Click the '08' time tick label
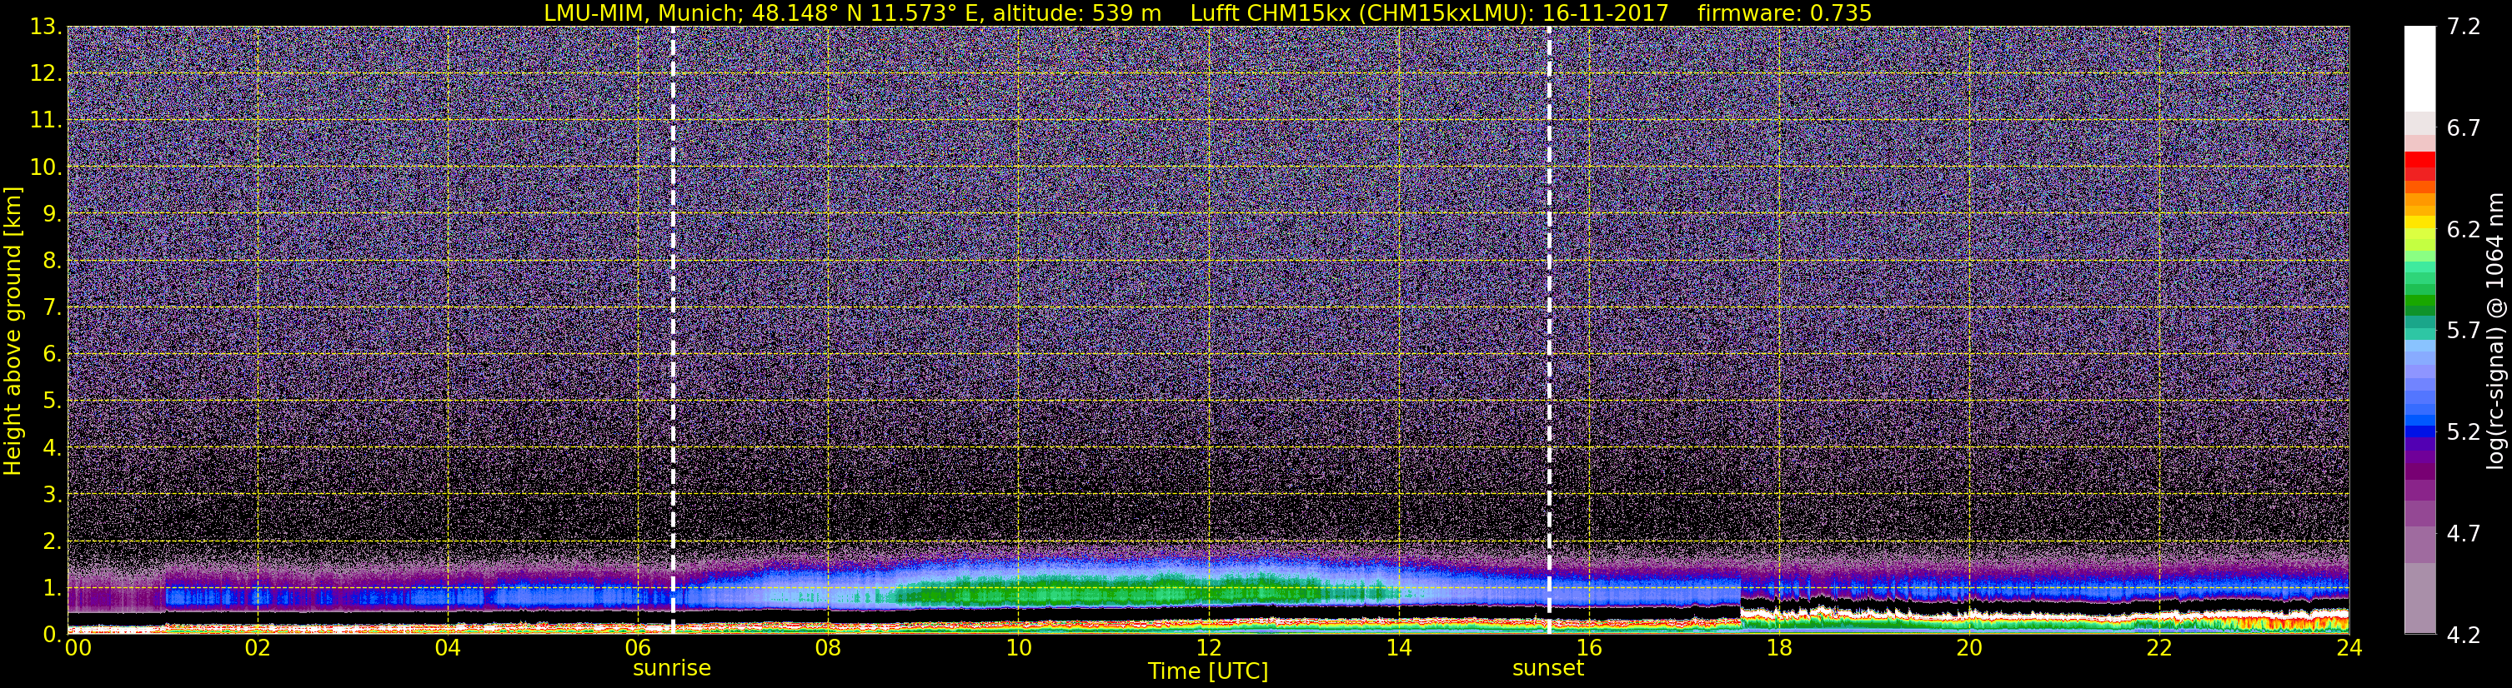Screen dimensions: 2512x688 (x=828, y=648)
